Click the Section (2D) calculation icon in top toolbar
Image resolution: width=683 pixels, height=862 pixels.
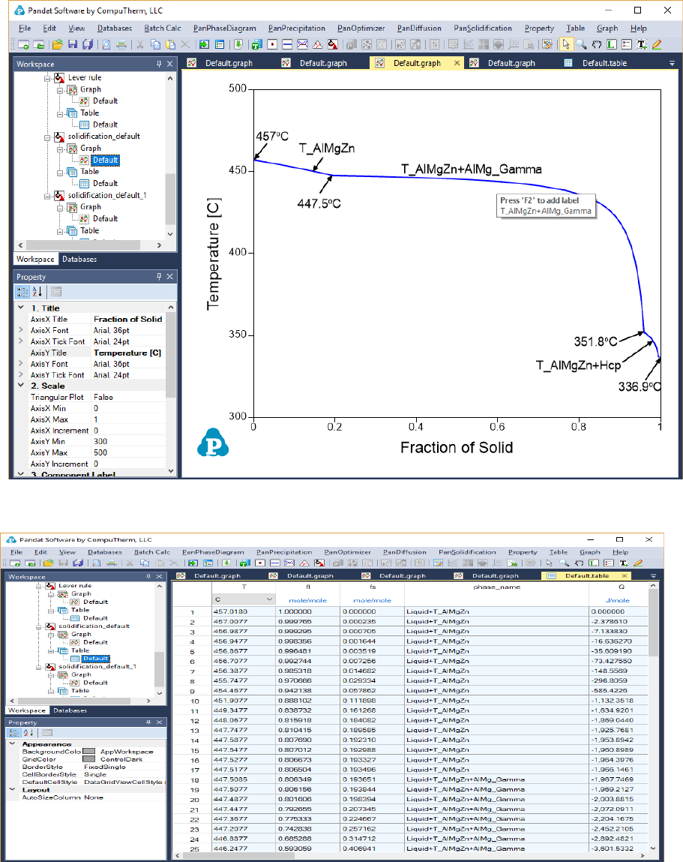[303, 44]
